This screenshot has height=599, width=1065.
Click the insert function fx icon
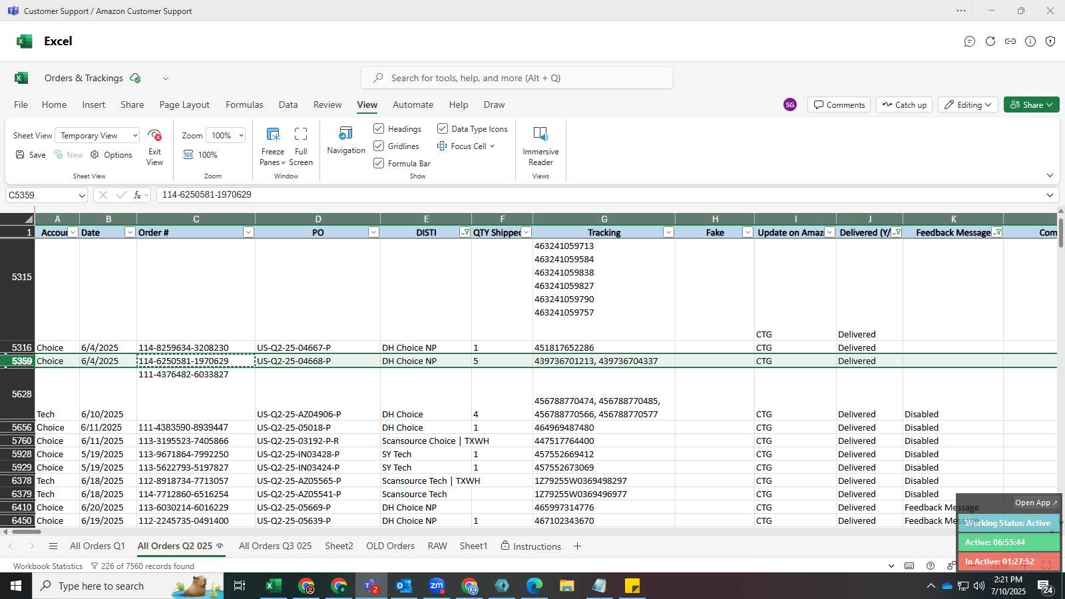click(137, 195)
